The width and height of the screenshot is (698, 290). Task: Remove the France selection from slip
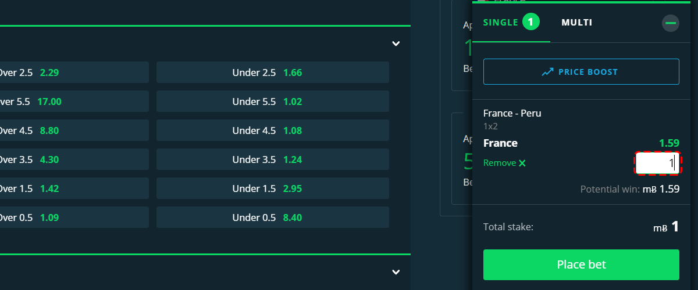pos(504,163)
